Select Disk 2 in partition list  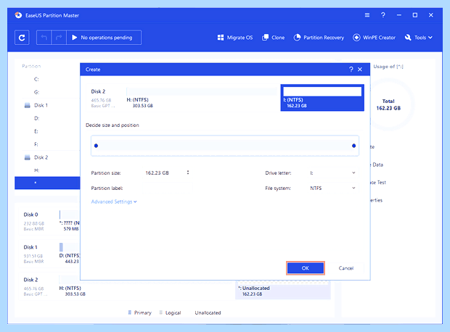coord(41,157)
